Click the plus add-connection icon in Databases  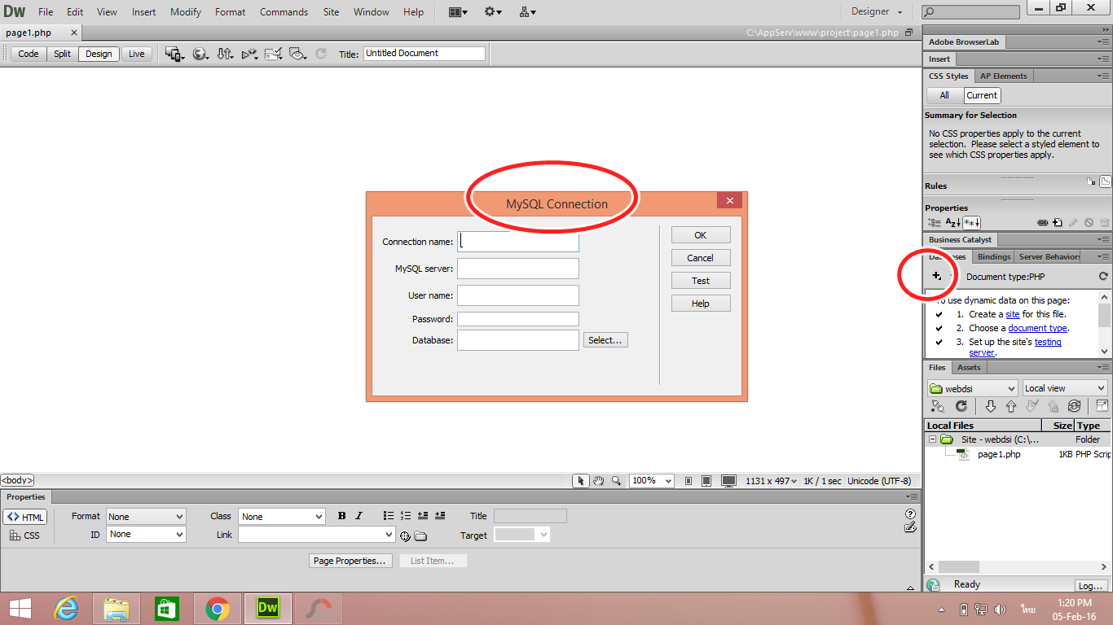pyautogui.click(x=936, y=276)
